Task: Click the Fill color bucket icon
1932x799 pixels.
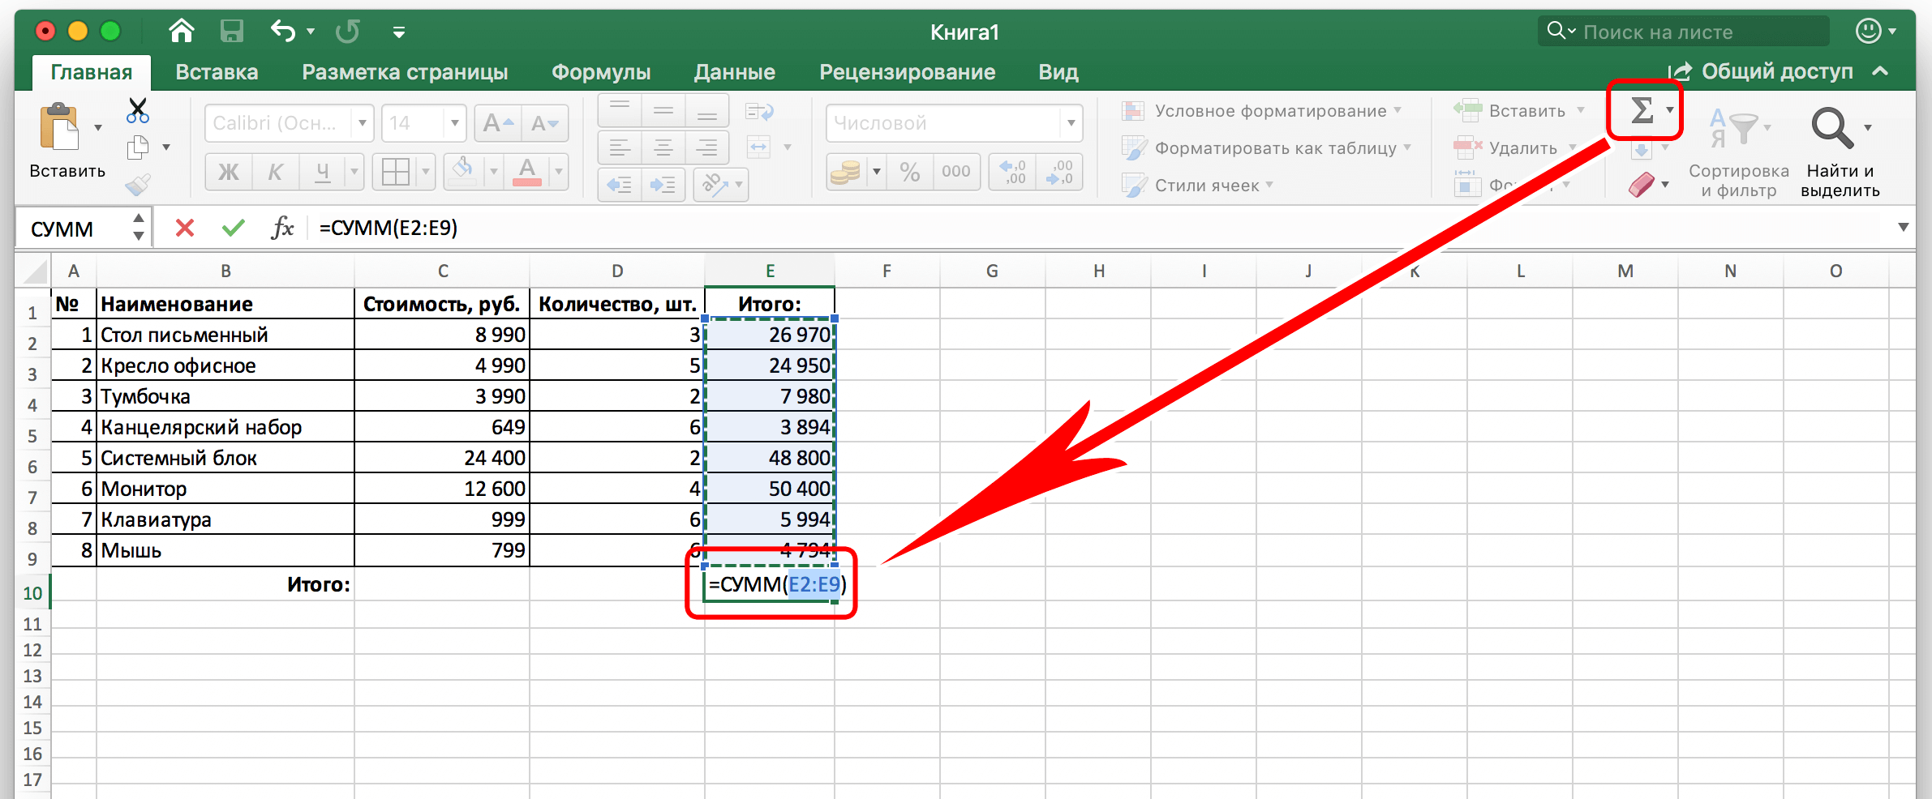Action: pos(463,172)
